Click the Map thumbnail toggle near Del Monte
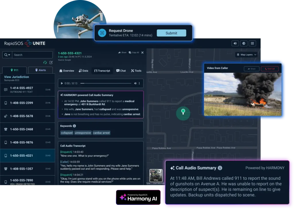This screenshot has height=209, width=294. 156,175
